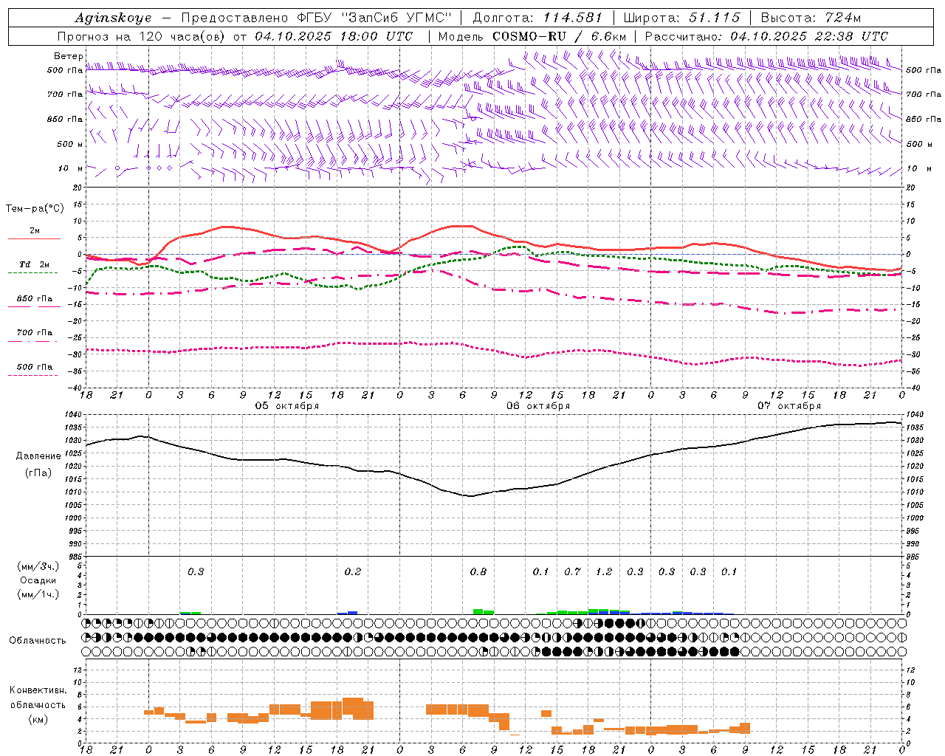Click the "06 октября" date label
This screenshot has height=756, width=945.
click(x=538, y=406)
